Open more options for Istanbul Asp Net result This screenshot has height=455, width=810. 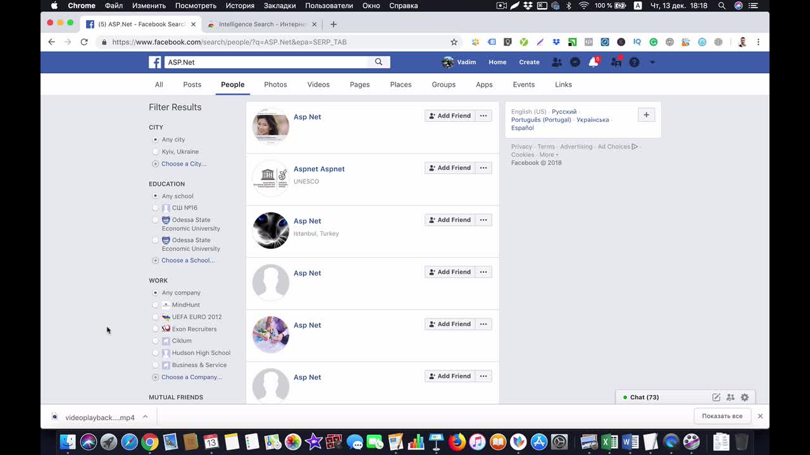(483, 220)
